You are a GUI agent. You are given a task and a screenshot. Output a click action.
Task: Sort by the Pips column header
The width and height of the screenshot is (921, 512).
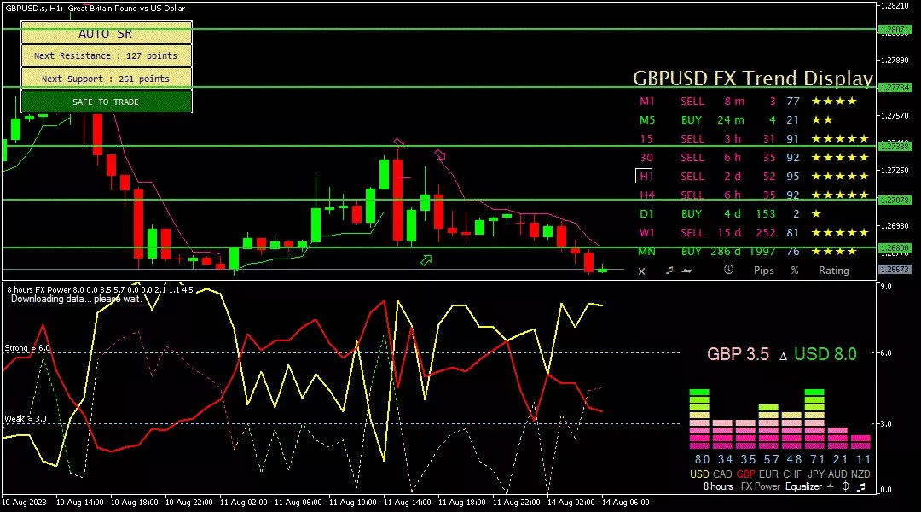coord(763,271)
